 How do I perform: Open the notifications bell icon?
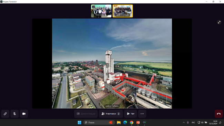point(220,123)
